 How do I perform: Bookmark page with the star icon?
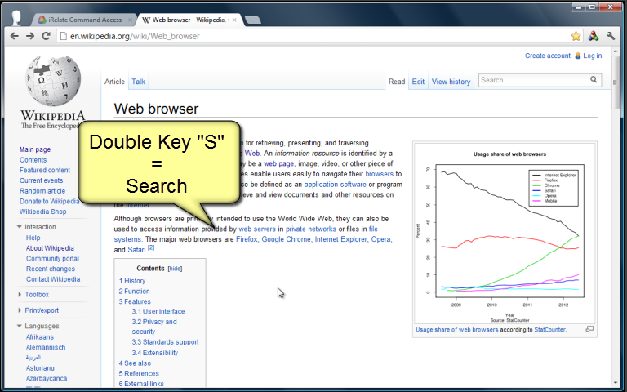point(576,36)
